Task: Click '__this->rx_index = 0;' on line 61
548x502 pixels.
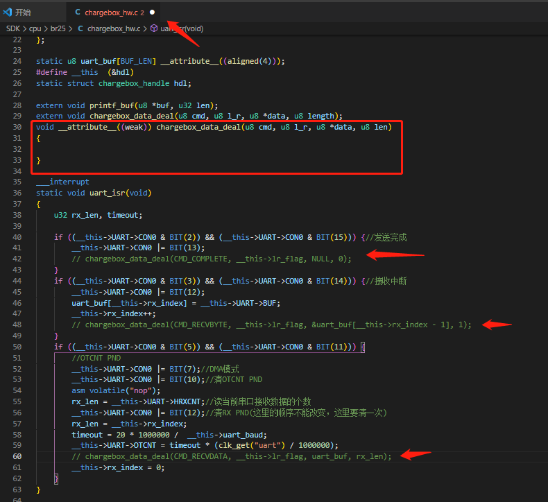Action: (118, 468)
